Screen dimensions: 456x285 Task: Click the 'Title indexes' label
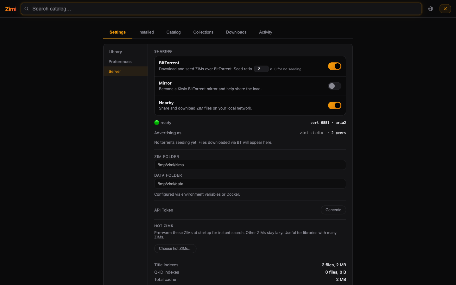[x=166, y=265]
